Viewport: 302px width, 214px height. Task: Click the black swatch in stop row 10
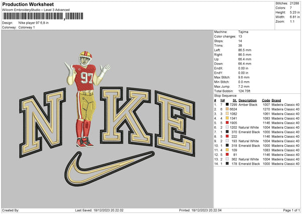point(228,145)
